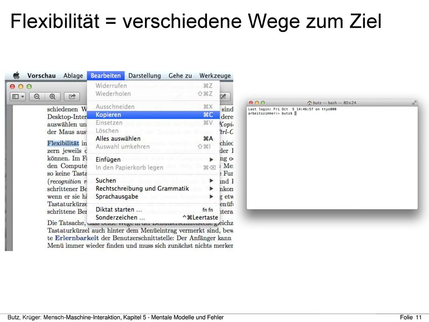Open the Vorschau application menu
The height and width of the screenshot is (322, 429).
(x=41, y=75)
